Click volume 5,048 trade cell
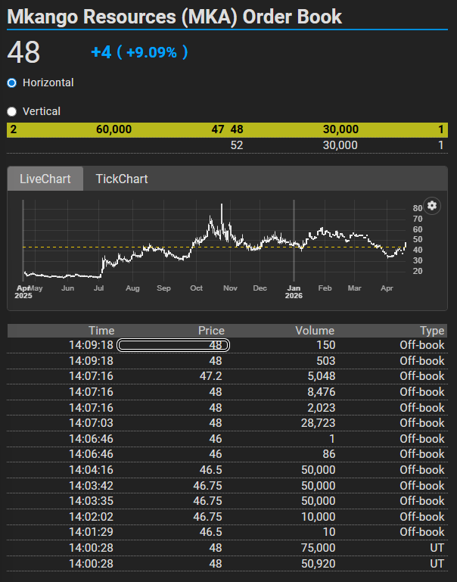Viewport: 457px width, 582px height. [322, 376]
